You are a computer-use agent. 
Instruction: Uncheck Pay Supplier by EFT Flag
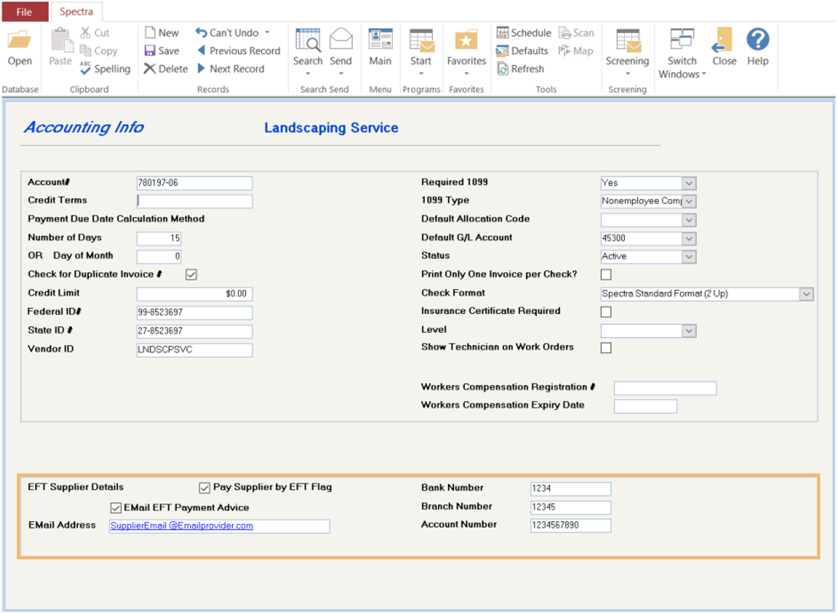[x=204, y=487]
